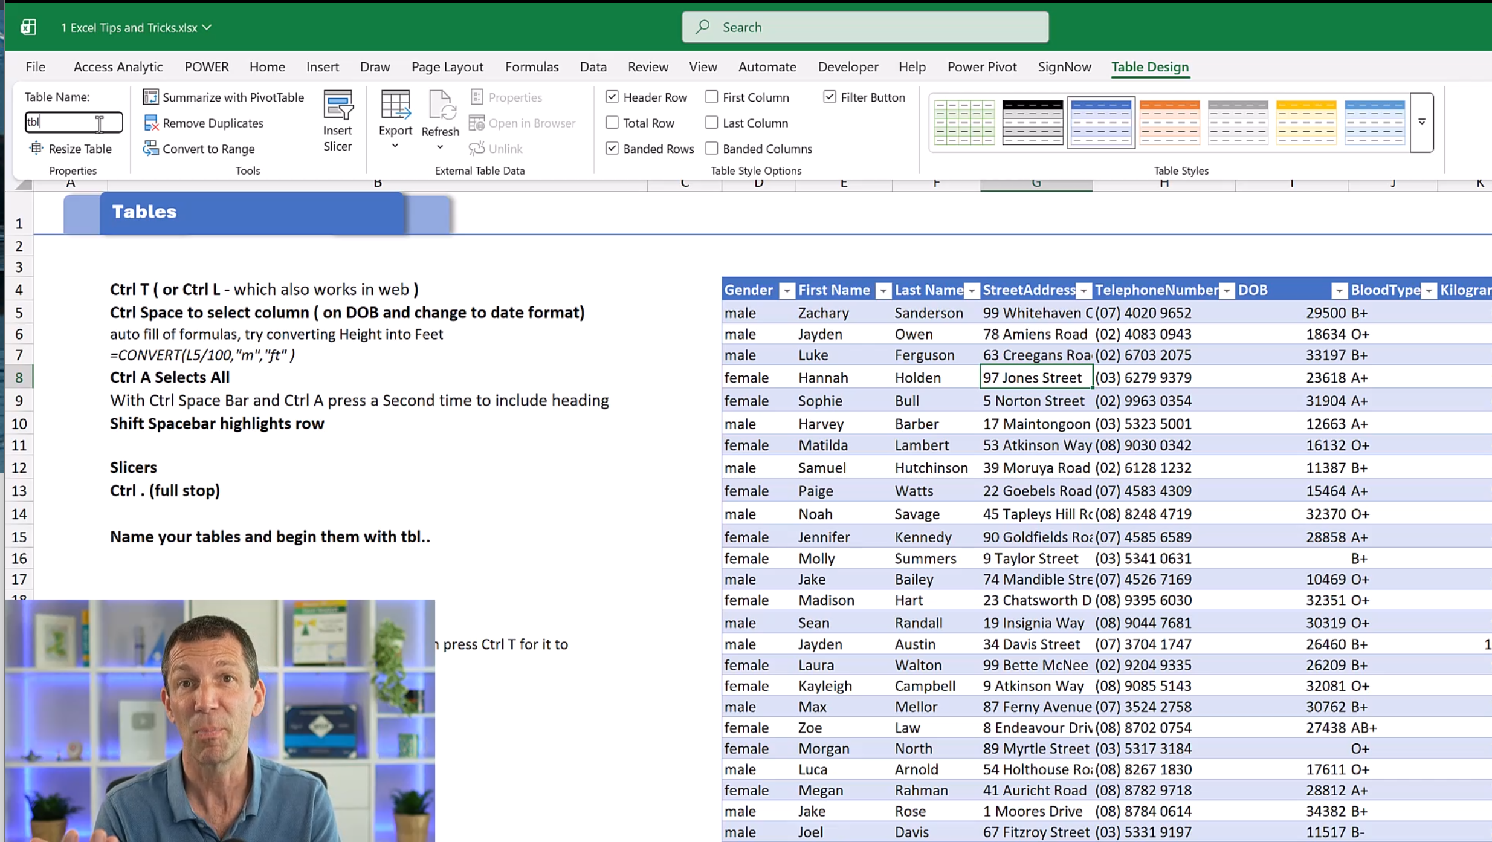Open the Gender column filter dropdown
Viewport: 1492px width, 842px height.
[786, 291]
